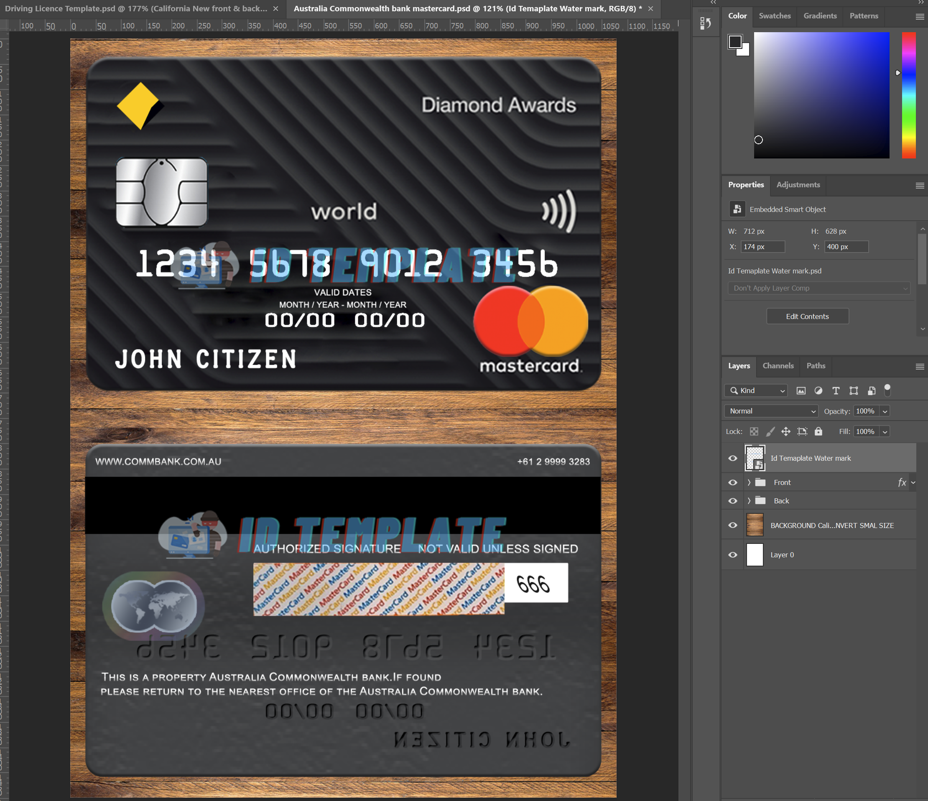Close the Australia Commonwealth bank mastercard tab
Screen dimensions: 928x801
point(650,8)
